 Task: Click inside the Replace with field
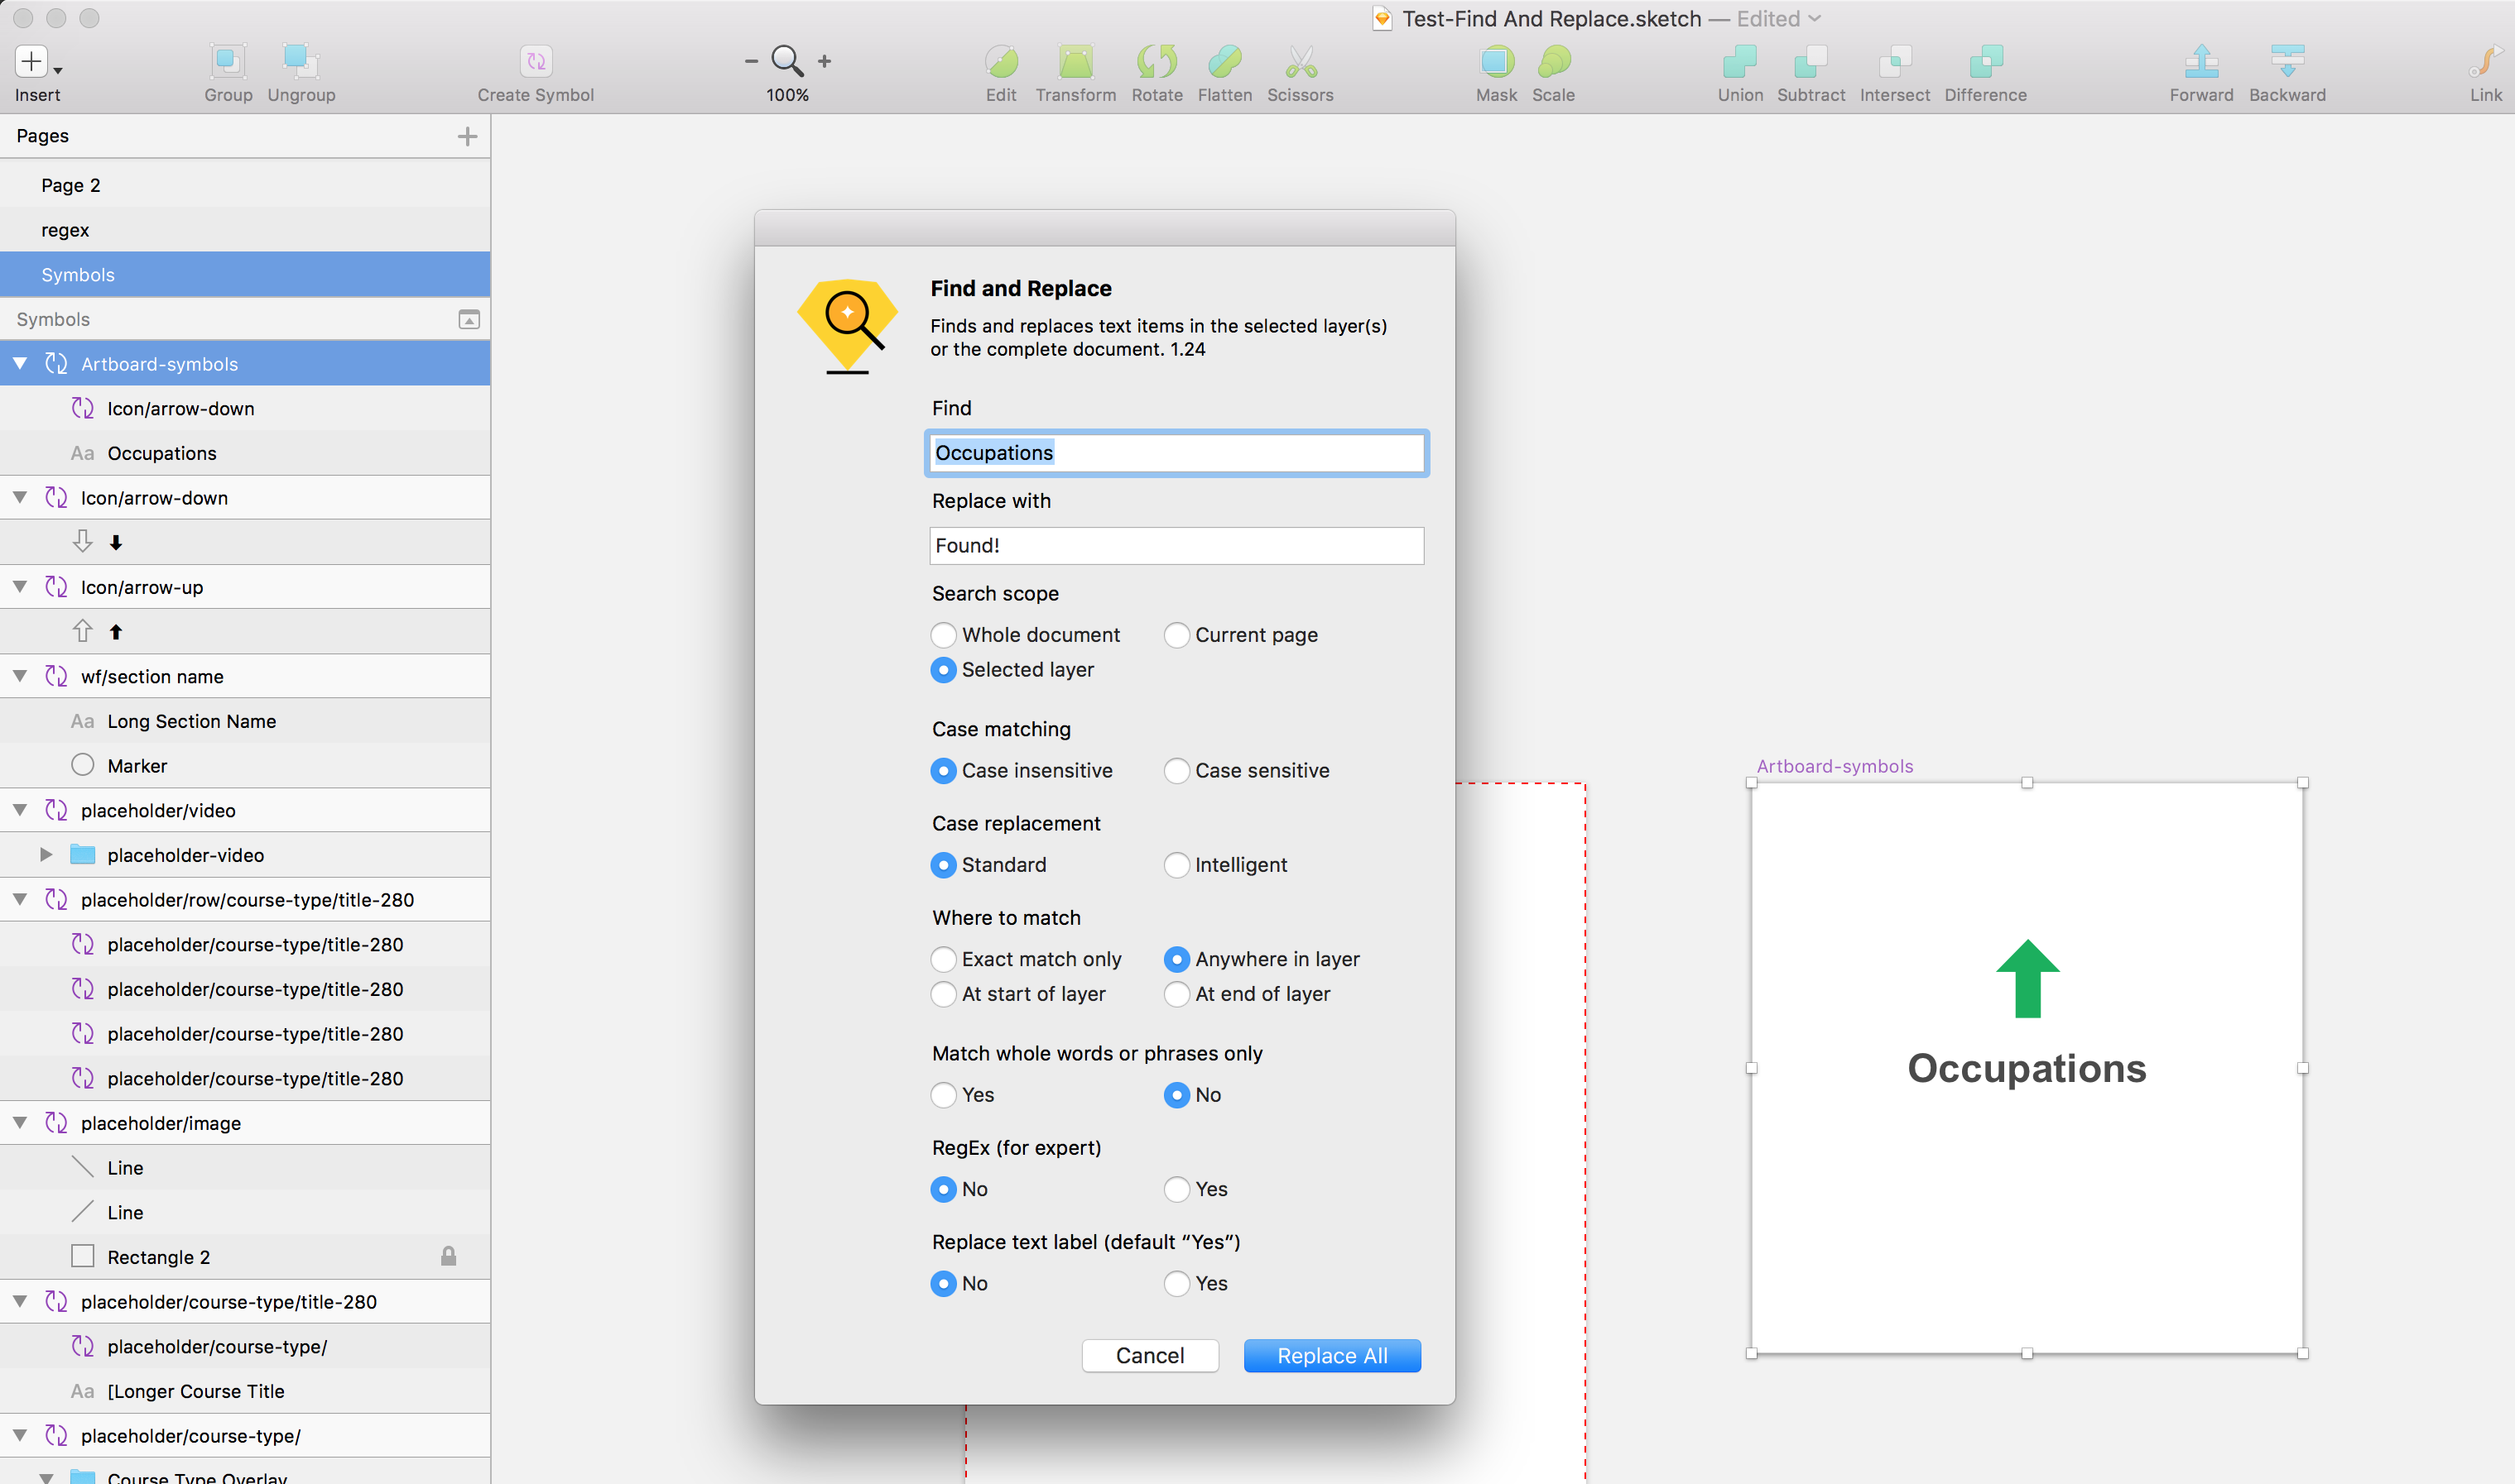pyautogui.click(x=1176, y=545)
